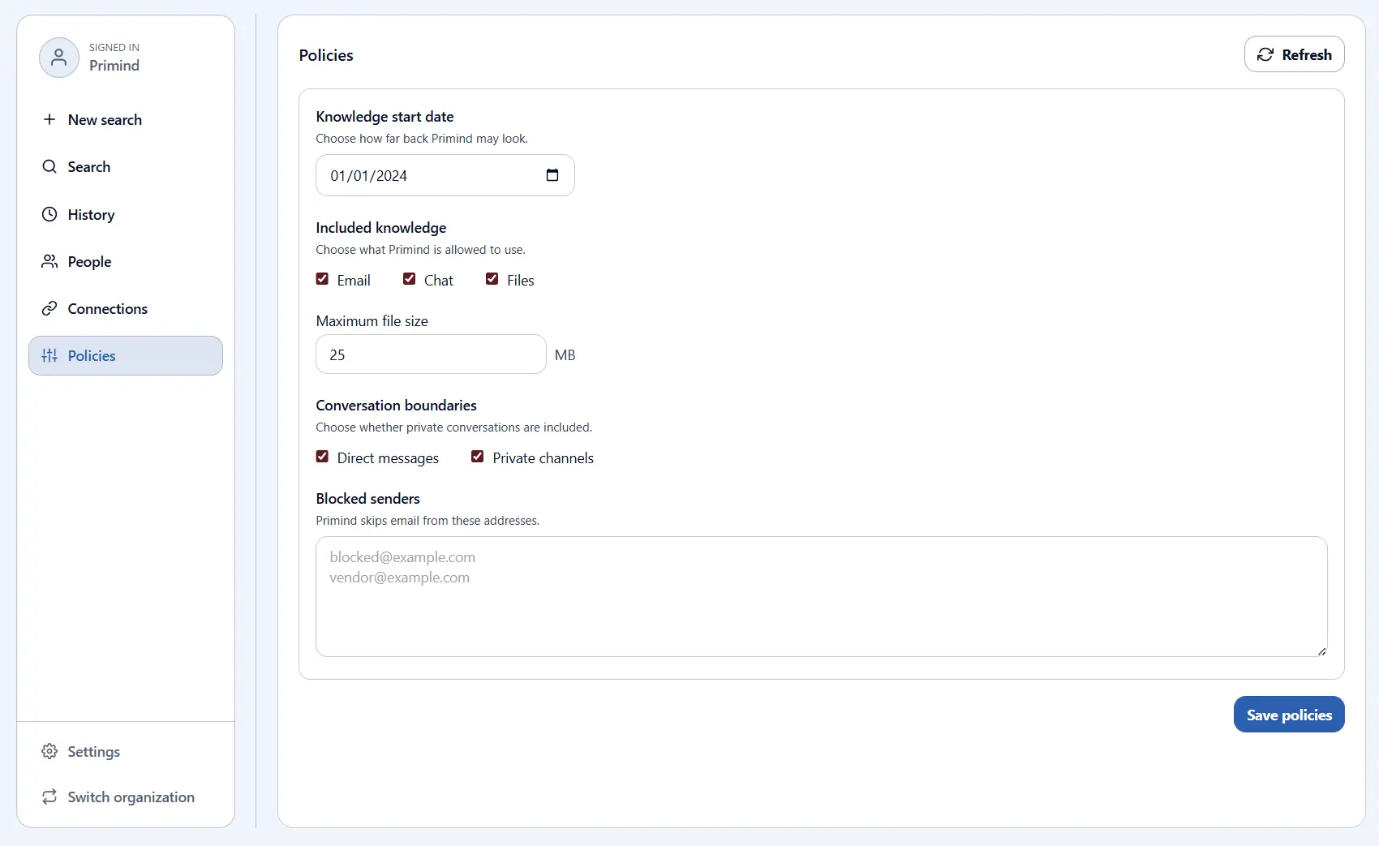The width and height of the screenshot is (1379, 846).
Task: Click the Save policies button
Action: pyautogui.click(x=1289, y=715)
